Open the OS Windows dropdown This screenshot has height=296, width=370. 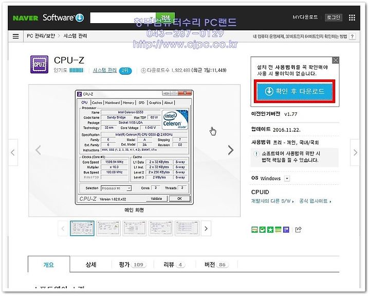coord(287,179)
